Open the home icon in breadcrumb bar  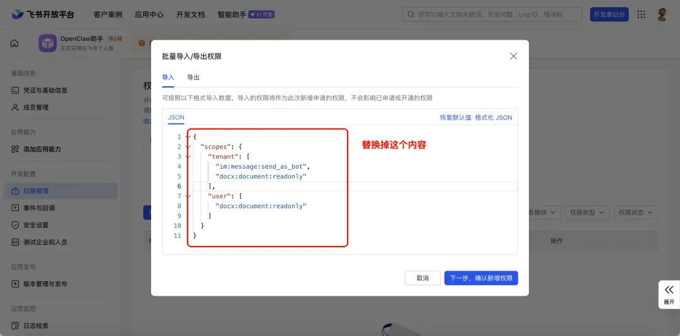click(x=14, y=43)
